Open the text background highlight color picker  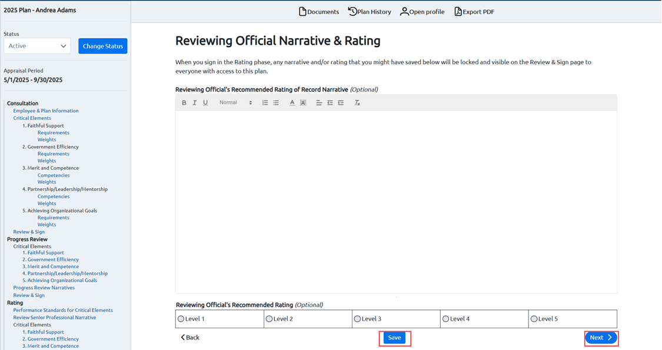pyautogui.click(x=303, y=102)
